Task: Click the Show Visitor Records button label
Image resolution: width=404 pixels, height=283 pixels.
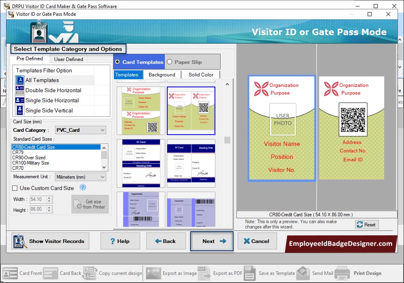Action: pyautogui.click(x=57, y=241)
